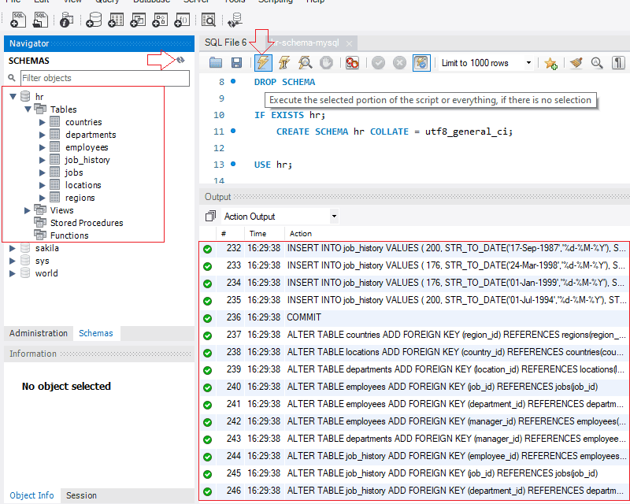
Task: Expand the sakila schema in the Navigator
Action: point(13,247)
